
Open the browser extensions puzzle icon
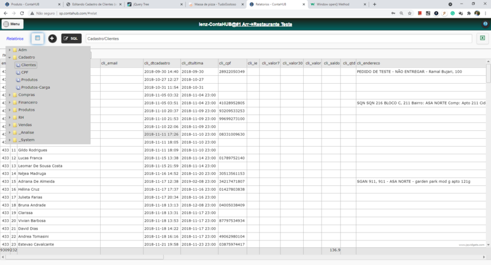point(469,13)
